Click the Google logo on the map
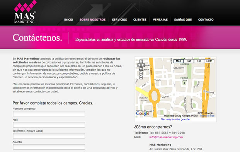 [143, 113]
